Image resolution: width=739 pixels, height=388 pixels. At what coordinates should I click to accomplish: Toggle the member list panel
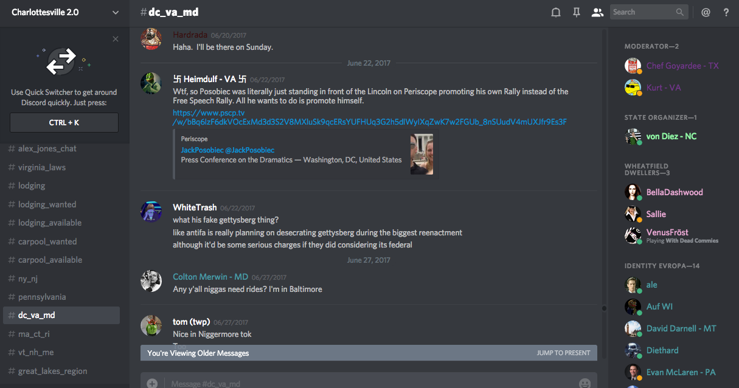[x=597, y=12]
